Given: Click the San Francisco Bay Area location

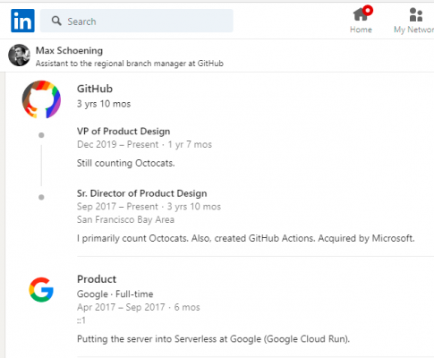Looking at the screenshot, I should pos(125,219).
